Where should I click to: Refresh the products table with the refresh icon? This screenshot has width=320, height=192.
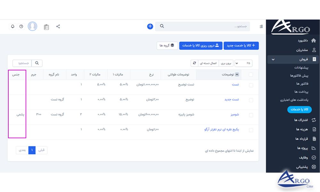coord(195,63)
